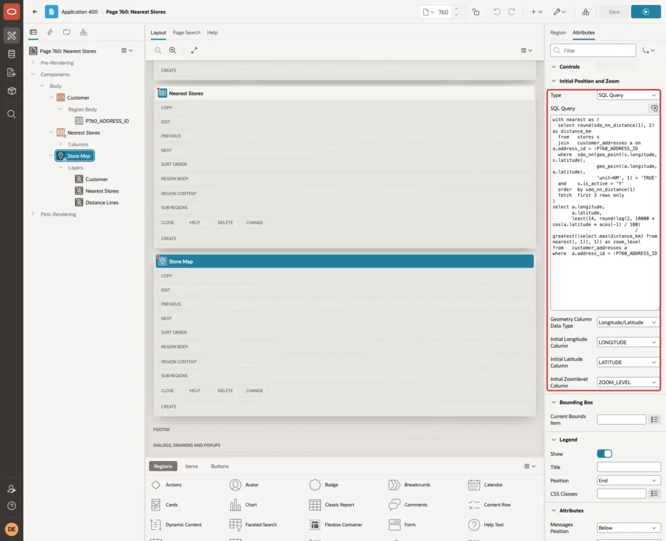Screen dimensions: 666x541
Task: Open SQL Workshop database icon
Action: pos(12,54)
